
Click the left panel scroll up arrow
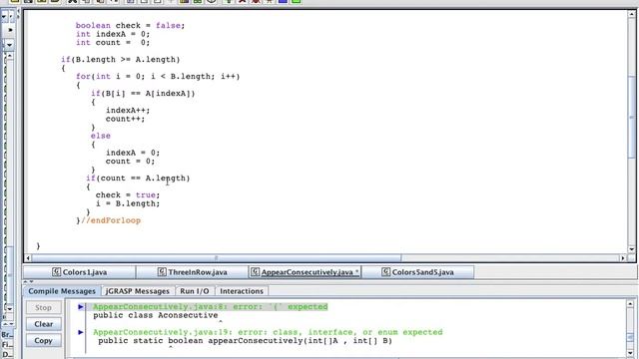(10, 56)
